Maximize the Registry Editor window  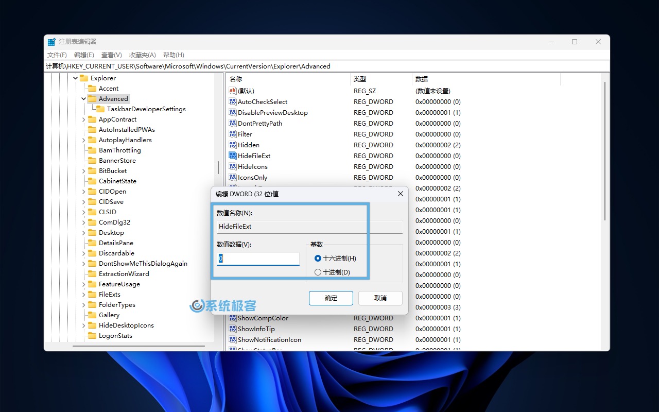tap(575, 42)
